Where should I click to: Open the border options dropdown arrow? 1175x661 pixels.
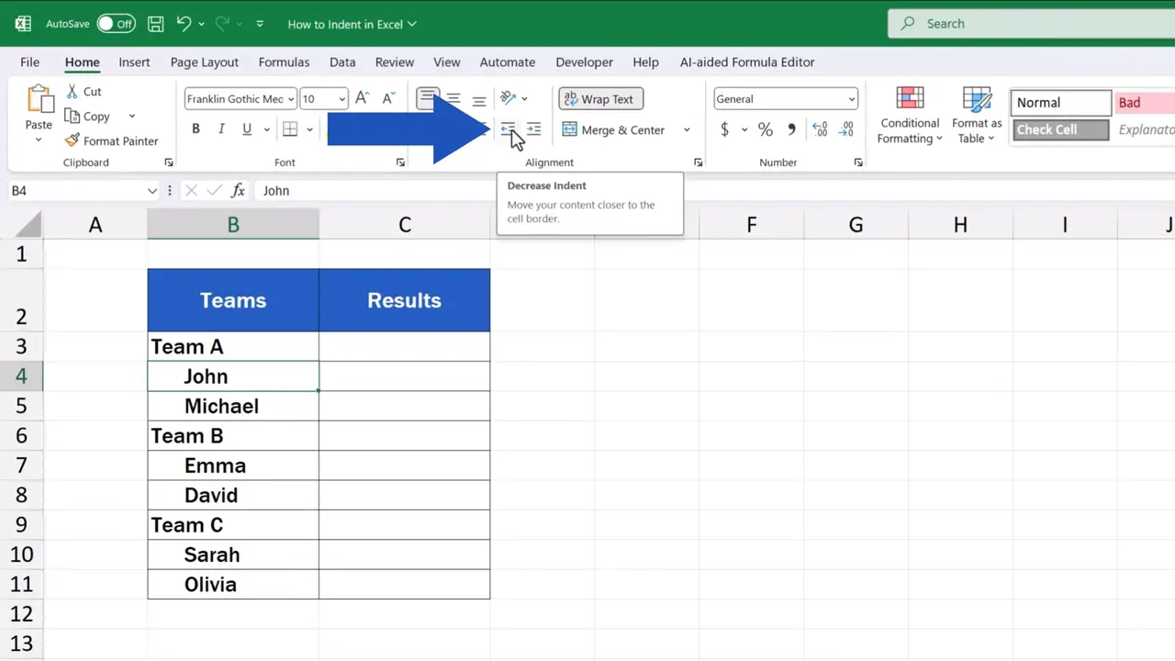308,129
